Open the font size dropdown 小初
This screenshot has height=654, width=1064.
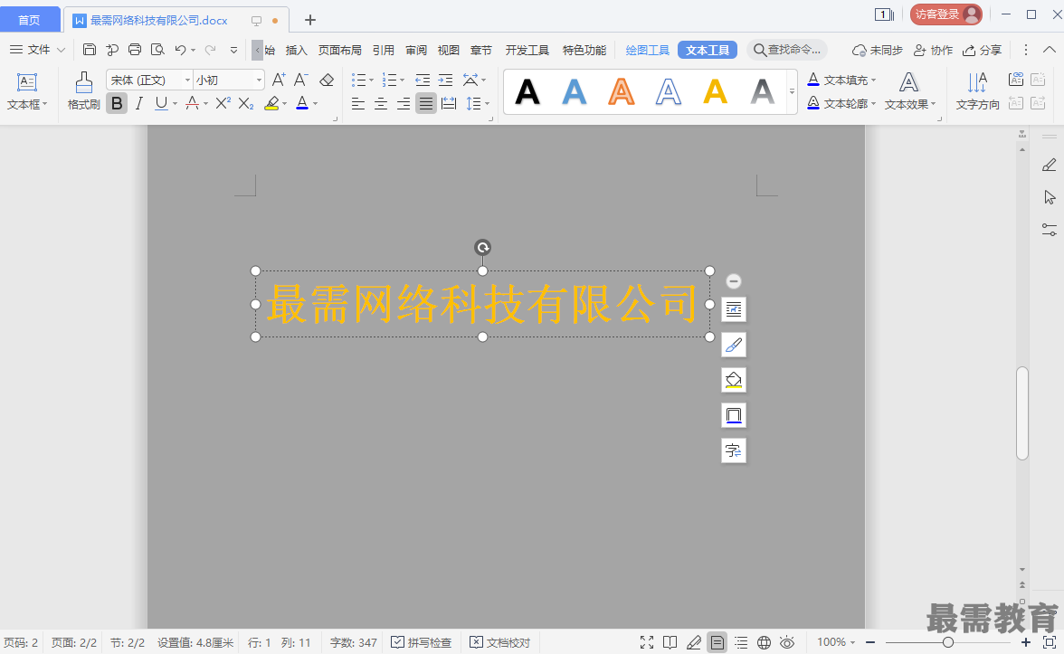coord(259,80)
